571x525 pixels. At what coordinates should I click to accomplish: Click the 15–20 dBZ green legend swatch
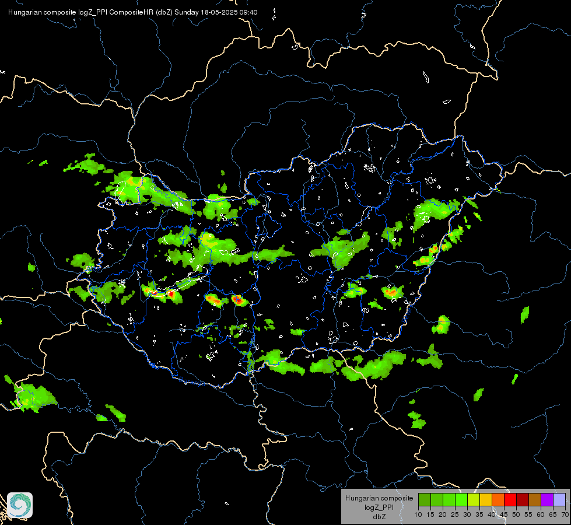[x=437, y=499]
